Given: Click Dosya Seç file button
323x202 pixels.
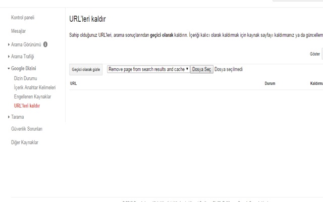Looking at the screenshot, I should pos(201,69).
